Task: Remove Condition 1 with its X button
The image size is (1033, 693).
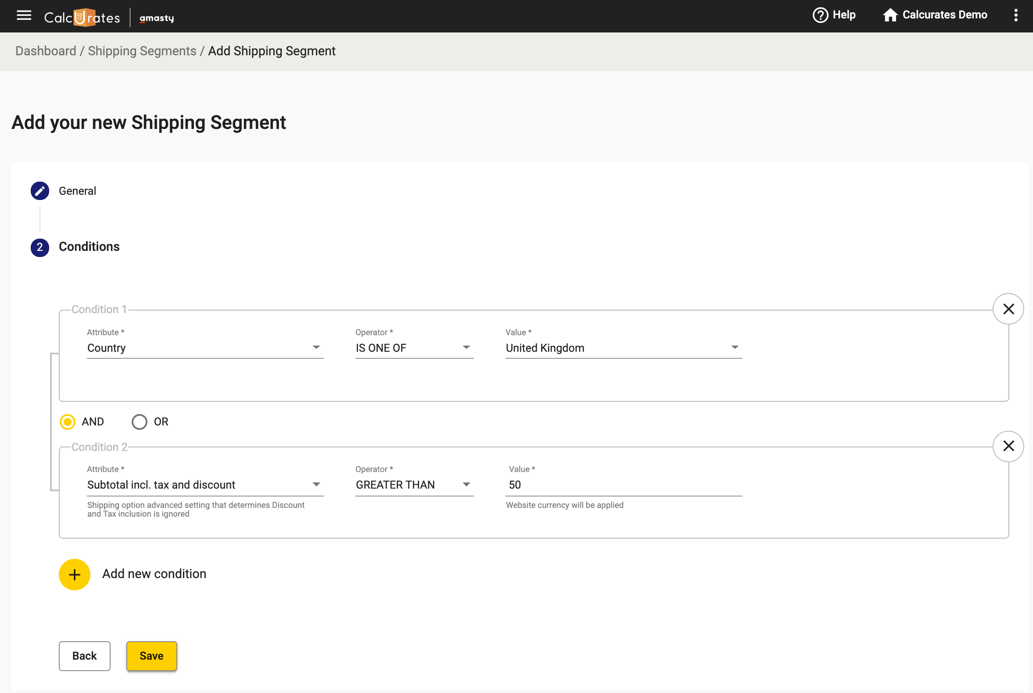Action: 1008,309
